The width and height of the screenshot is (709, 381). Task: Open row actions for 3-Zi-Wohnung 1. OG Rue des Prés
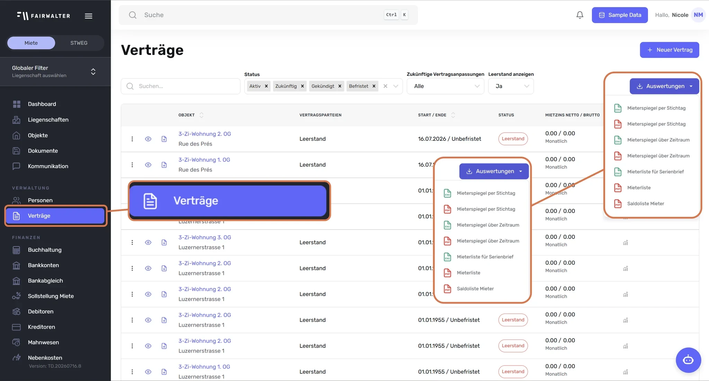coord(132,165)
